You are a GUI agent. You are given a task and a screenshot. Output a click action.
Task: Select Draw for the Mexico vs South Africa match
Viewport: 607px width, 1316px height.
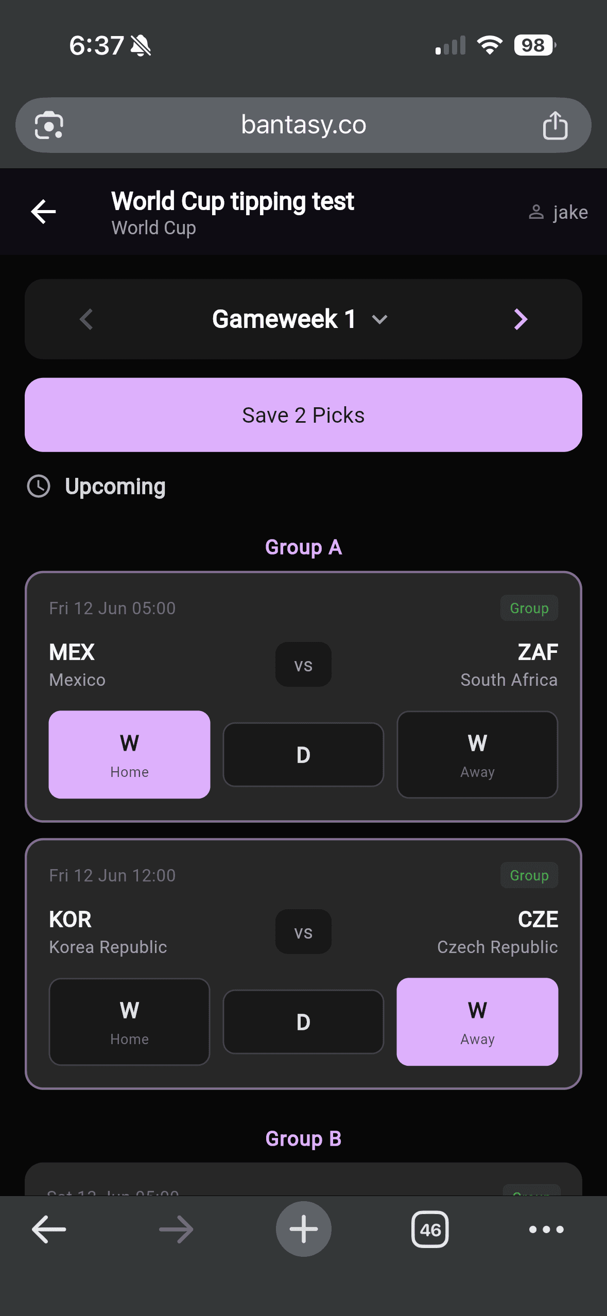[303, 754]
